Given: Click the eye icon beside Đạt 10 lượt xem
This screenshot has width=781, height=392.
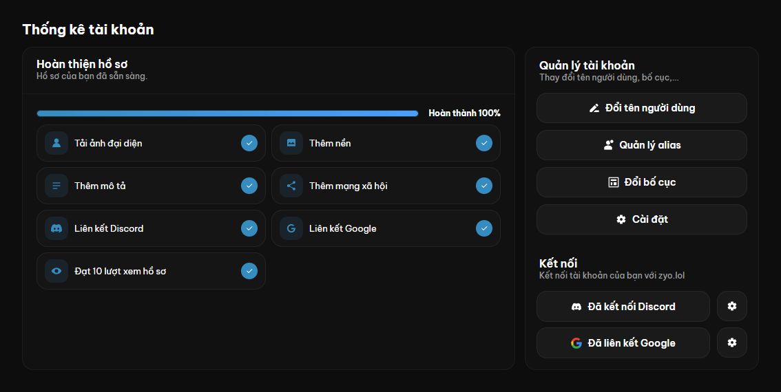Looking at the screenshot, I should 56,271.
